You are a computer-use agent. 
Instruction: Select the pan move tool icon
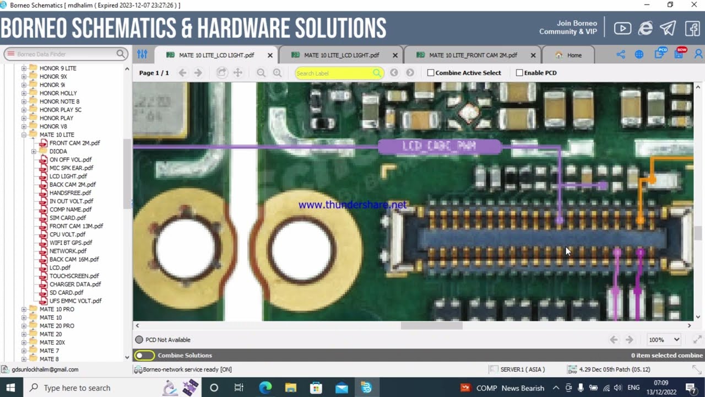coord(238,73)
